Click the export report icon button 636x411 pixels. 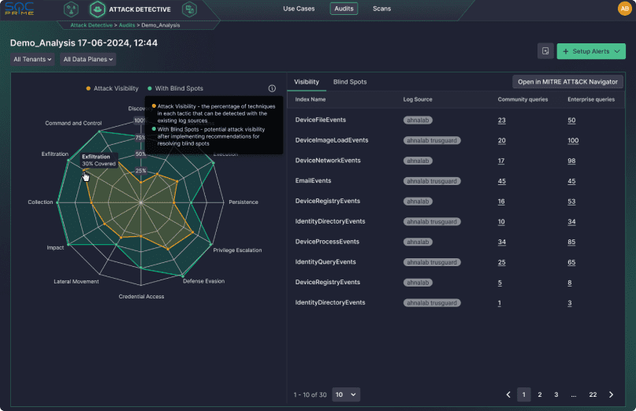(x=545, y=51)
